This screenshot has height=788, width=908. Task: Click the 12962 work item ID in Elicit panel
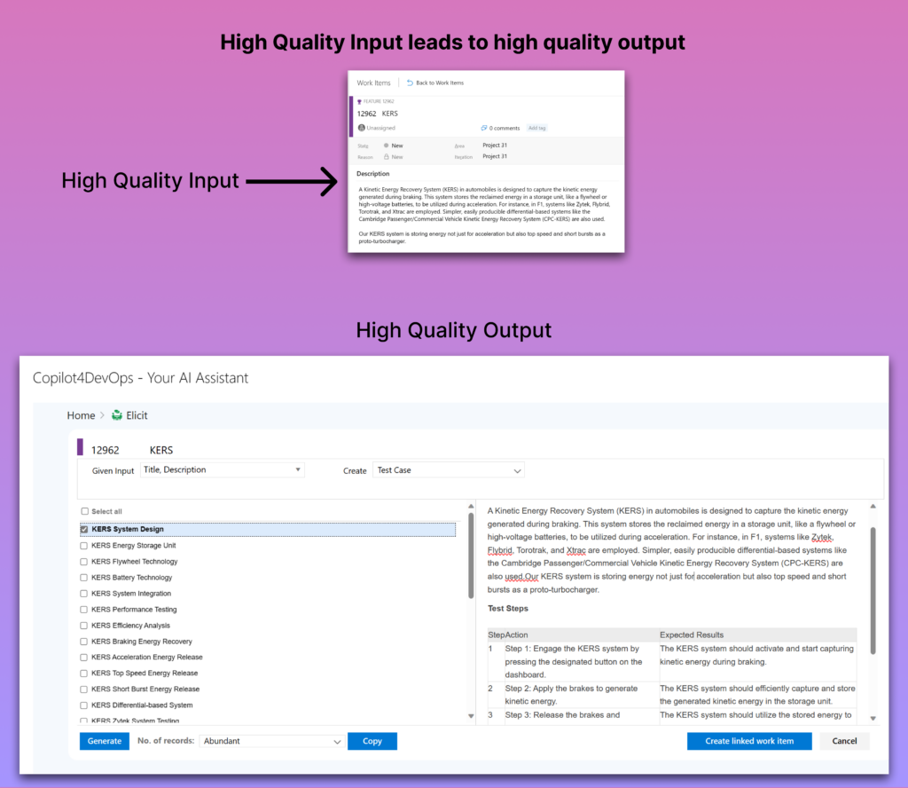106,450
